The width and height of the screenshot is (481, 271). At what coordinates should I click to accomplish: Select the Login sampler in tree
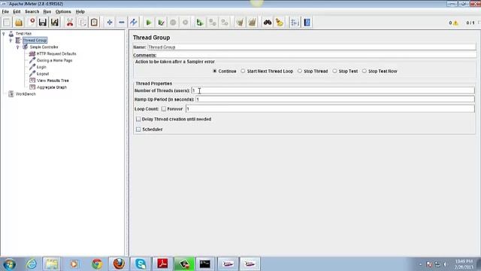tap(41, 67)
